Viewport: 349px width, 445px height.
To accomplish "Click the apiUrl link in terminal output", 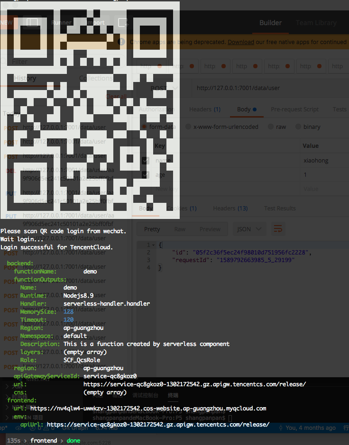I will [158, 425].
